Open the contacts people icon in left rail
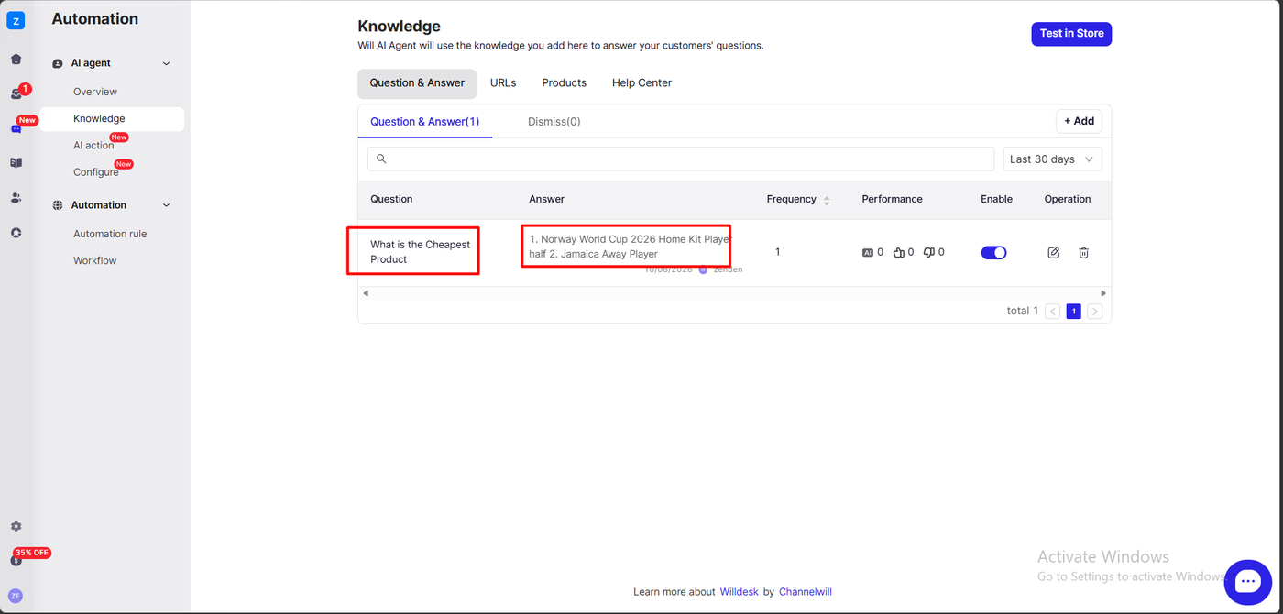 16,198
